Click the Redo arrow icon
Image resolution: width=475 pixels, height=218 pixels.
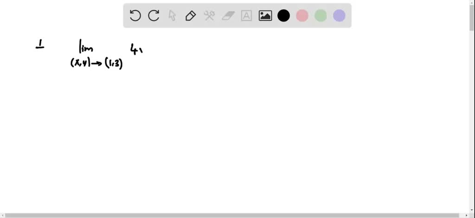pos(154,15)
